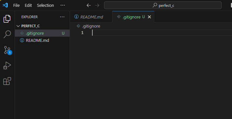Go forward using the right arrow

click(x=97, y=6)
